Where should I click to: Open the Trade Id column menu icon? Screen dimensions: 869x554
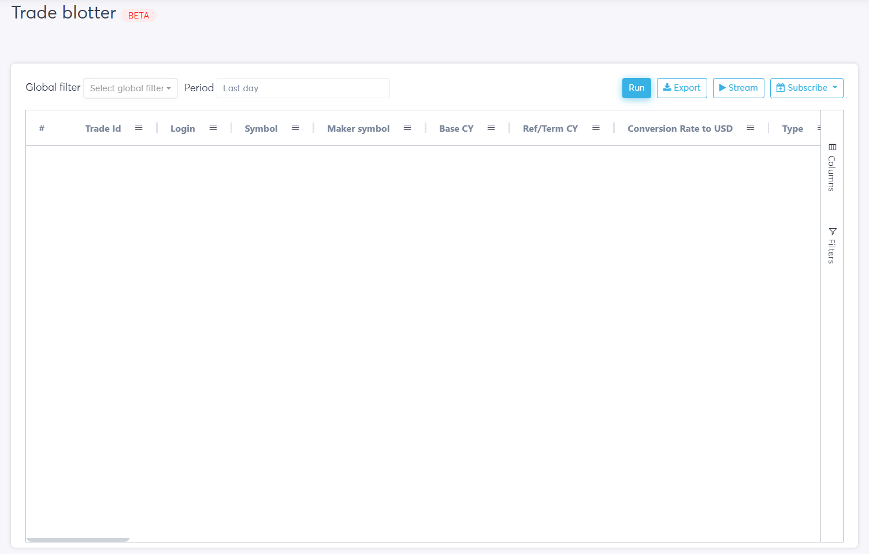pyautogui.click(x=139, y=128)
